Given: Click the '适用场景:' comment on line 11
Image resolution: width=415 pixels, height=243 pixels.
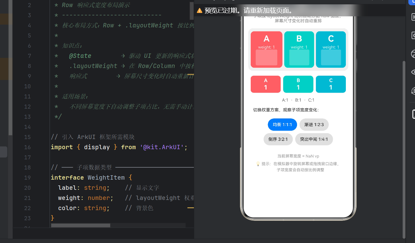Looking at the screenshot, I should (x=75, y=96).
